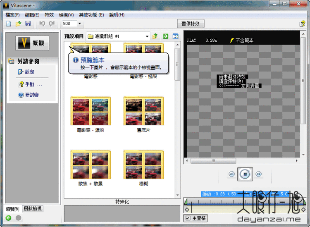
Task: Click the right keyframe diamond on timeline
Action: pyautogui.click(x=303, y=210)
